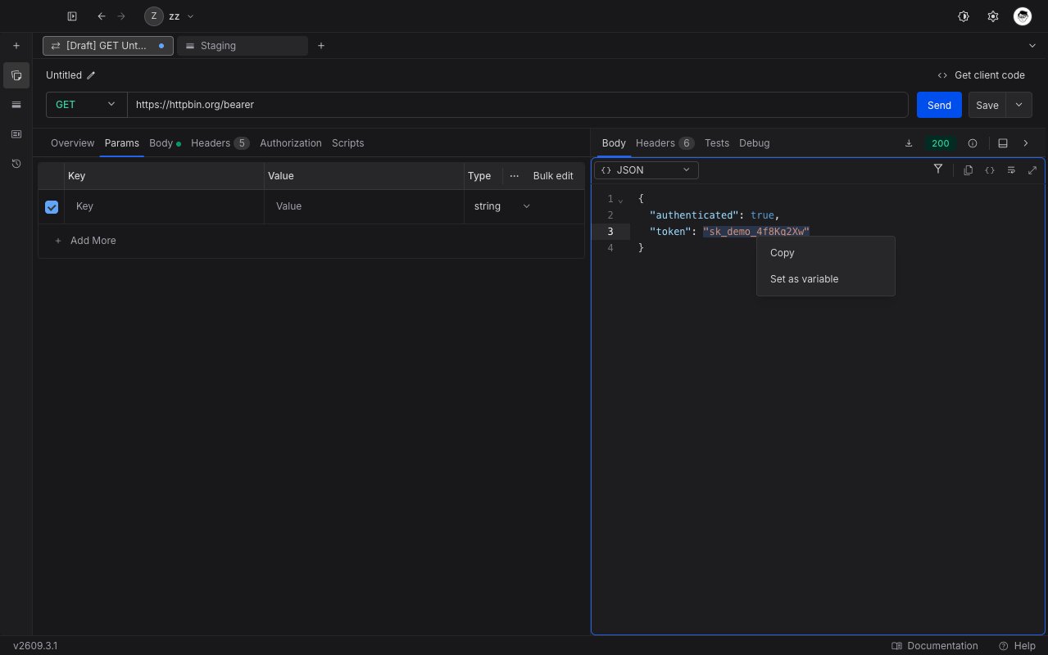Viewport: 1048px width, 655px height.
Task: Collapse the JSON object at line 1
Action: 620,200
